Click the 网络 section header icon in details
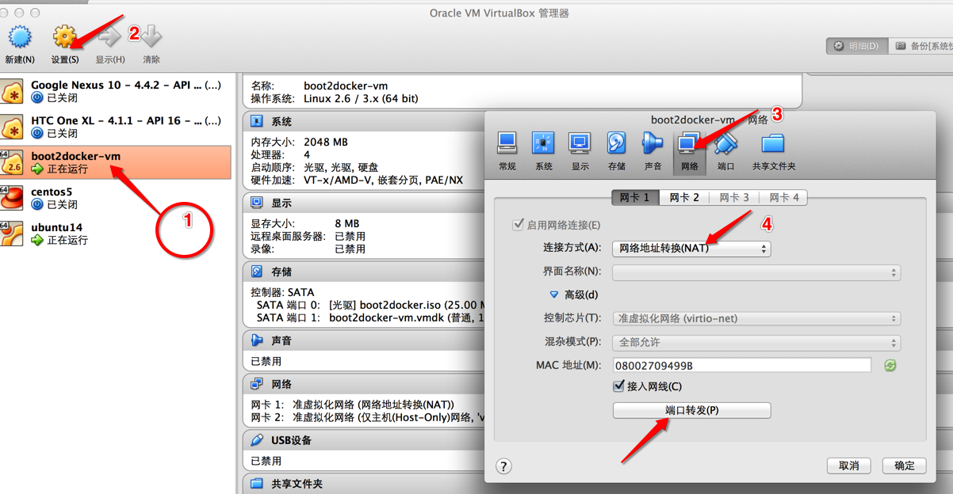 point(257,384)
